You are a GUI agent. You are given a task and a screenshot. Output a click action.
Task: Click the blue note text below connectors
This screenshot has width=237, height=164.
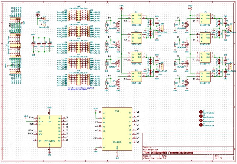[x=81, y=89]
